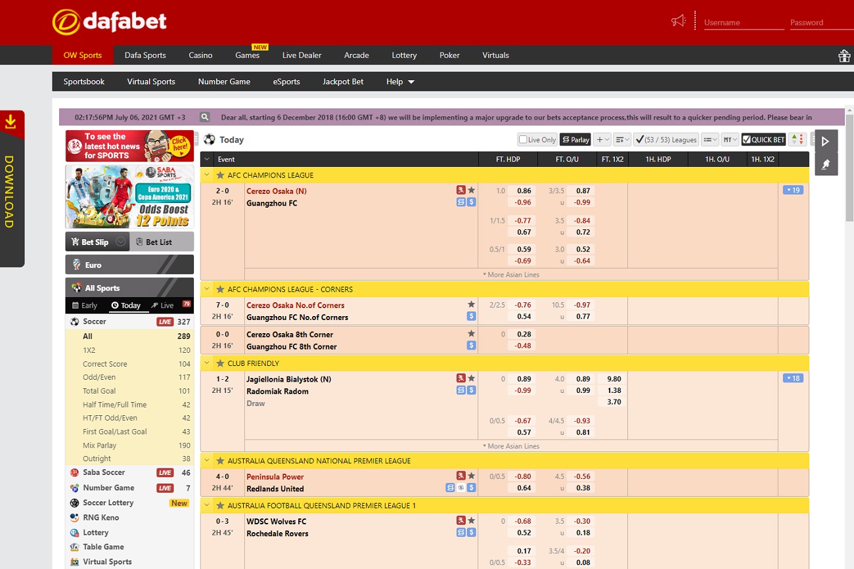Expand the 19 more markets button
Viewport: 854px width, 569px height.
click(x=793, y=190)
